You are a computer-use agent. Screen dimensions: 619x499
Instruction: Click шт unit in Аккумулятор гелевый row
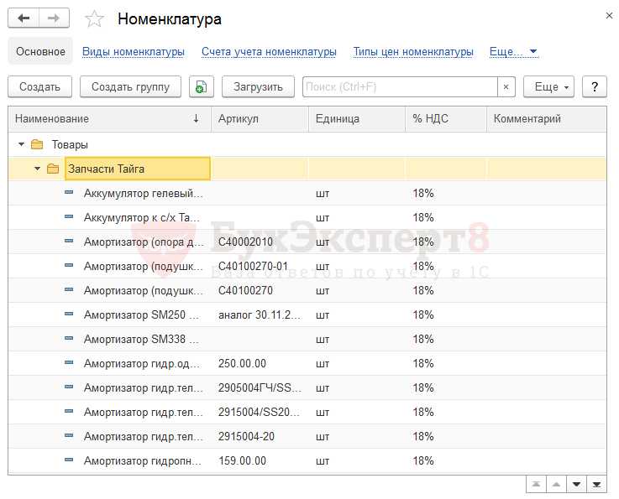click(323, 194)
